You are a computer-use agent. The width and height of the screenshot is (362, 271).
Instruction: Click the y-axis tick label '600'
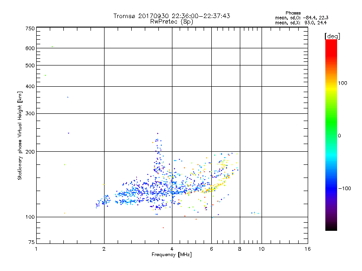(x=30, y=48)
